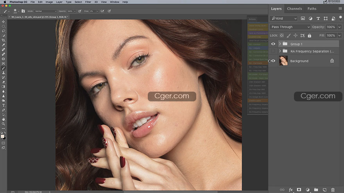Open Pass Through blend mode dropdown
This screenshot has height=193, width=344.
[x=290, y=27]
